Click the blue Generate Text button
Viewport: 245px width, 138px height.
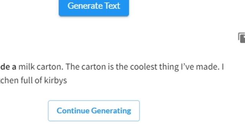tap(94, 8)
